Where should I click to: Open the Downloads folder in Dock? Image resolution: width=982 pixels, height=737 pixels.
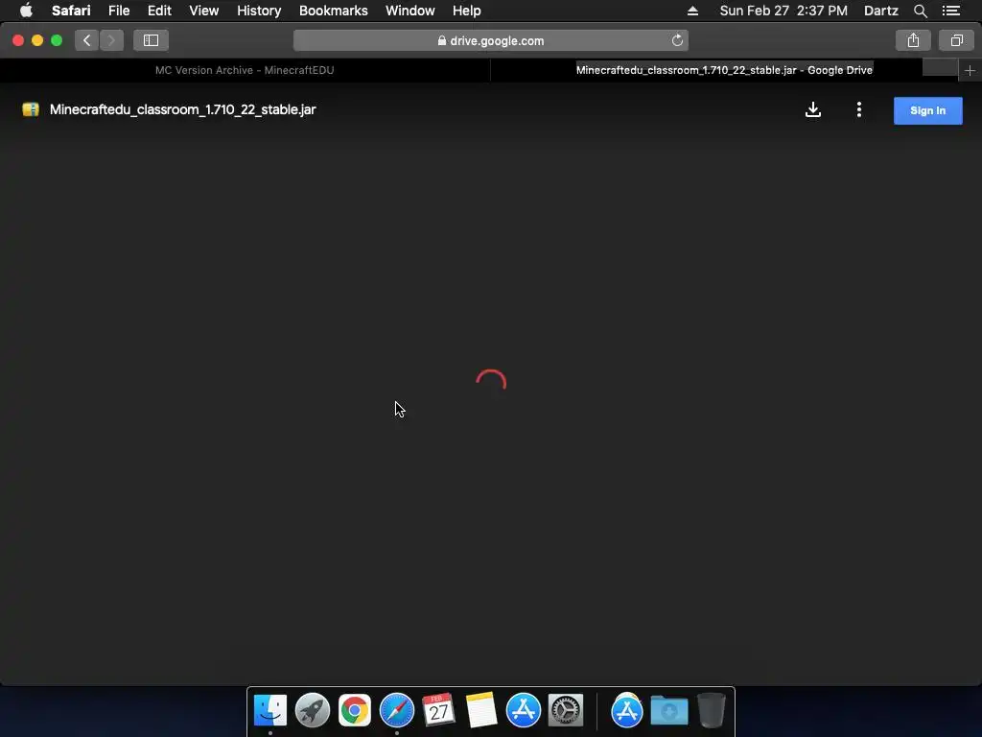[x=668, y=710]
